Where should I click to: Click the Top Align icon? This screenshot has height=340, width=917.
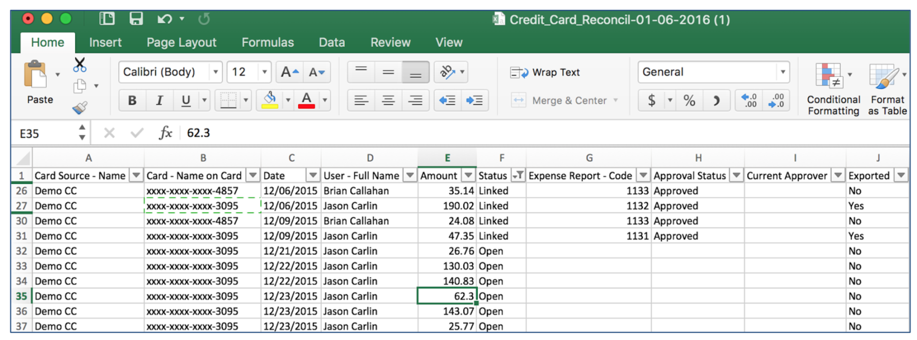pos(361,72)
